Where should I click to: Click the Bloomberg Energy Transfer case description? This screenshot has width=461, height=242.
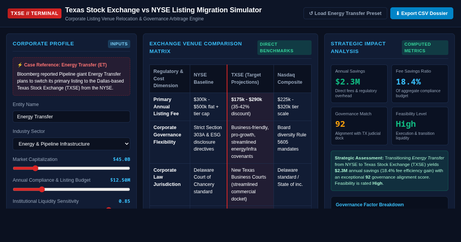pos(71,81)
